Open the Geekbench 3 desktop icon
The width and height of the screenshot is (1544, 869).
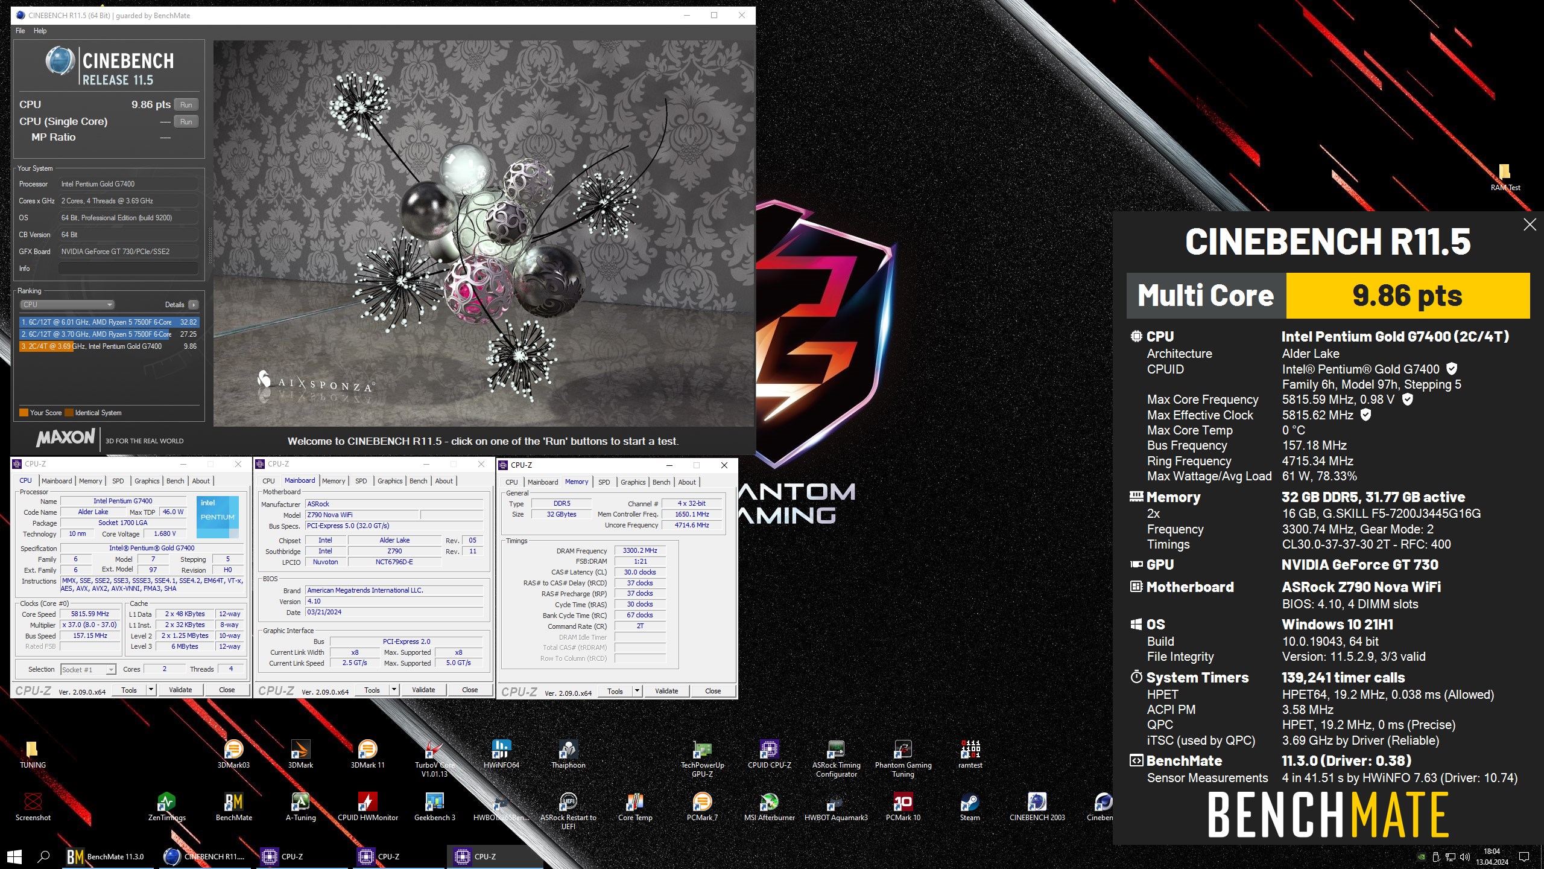[x=434, y=806]
